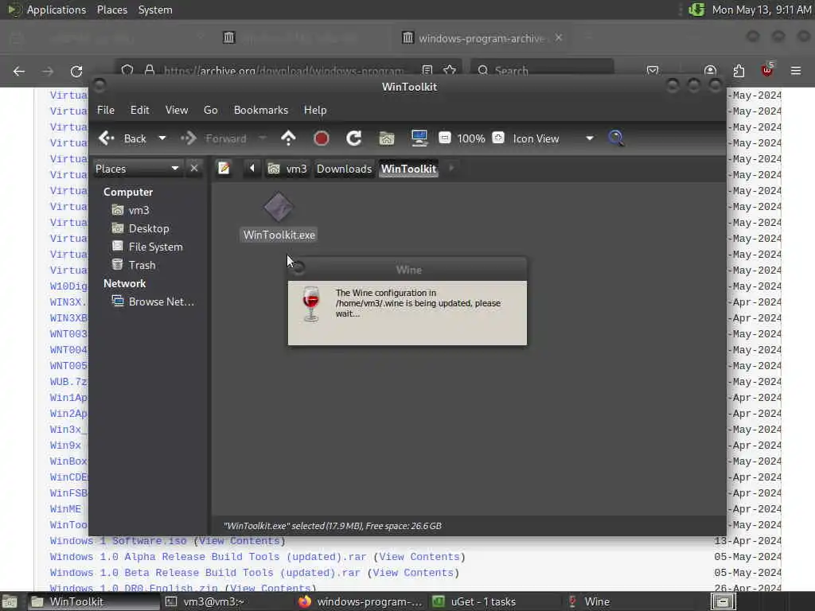Click Firefox back arrow button

click(19, 71)
